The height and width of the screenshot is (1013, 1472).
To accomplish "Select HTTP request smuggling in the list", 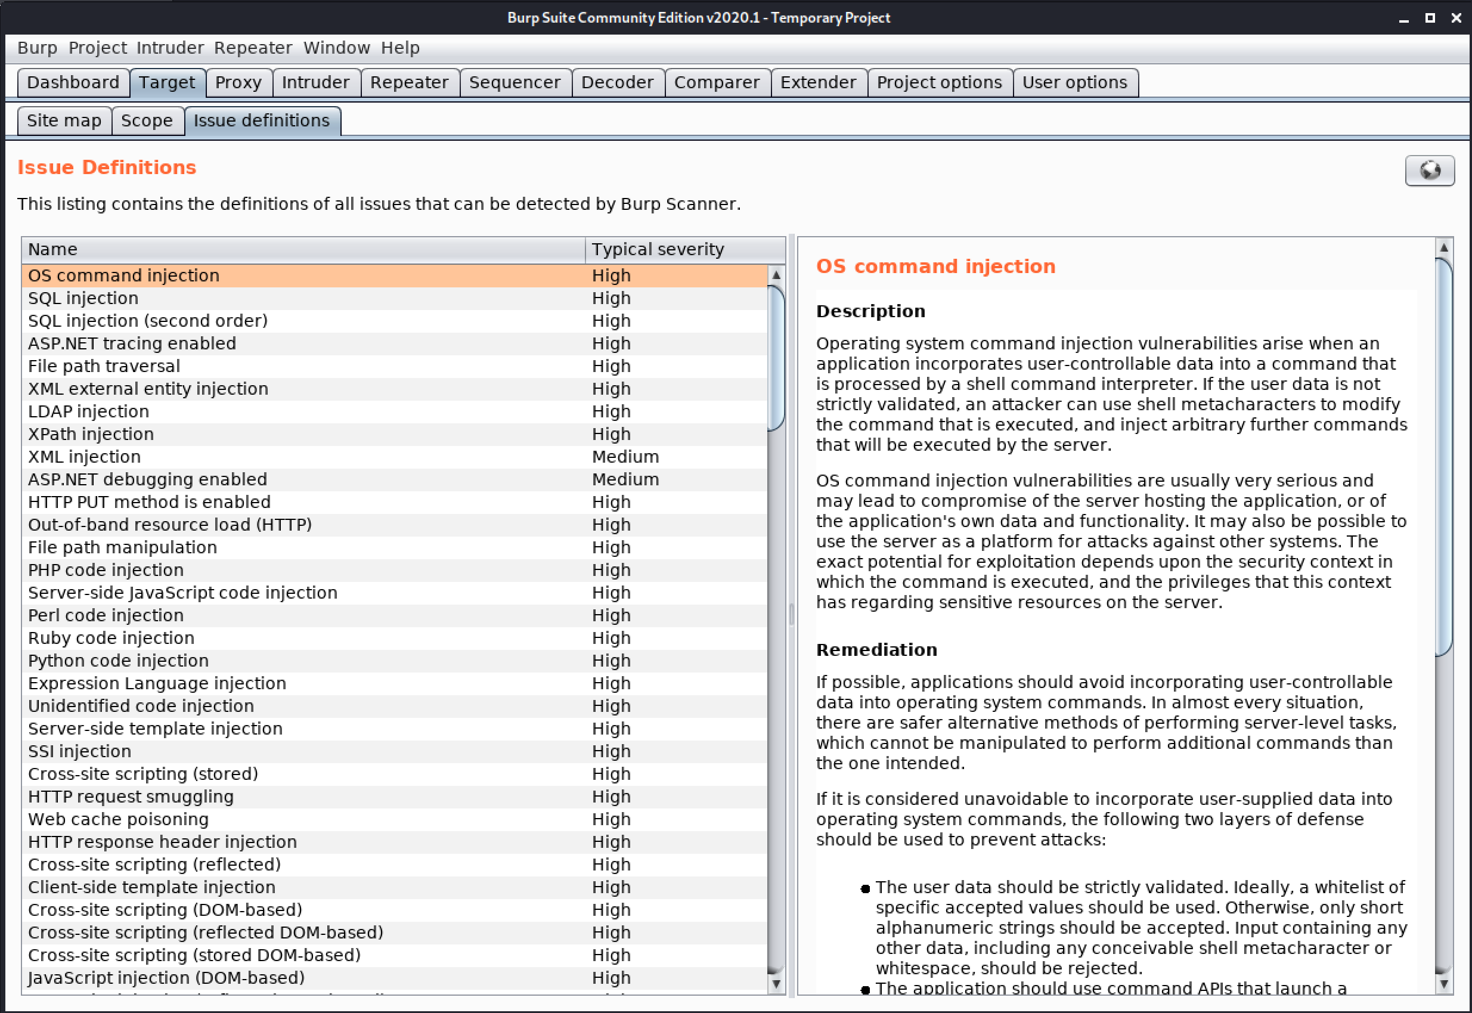I will [131, 797].
